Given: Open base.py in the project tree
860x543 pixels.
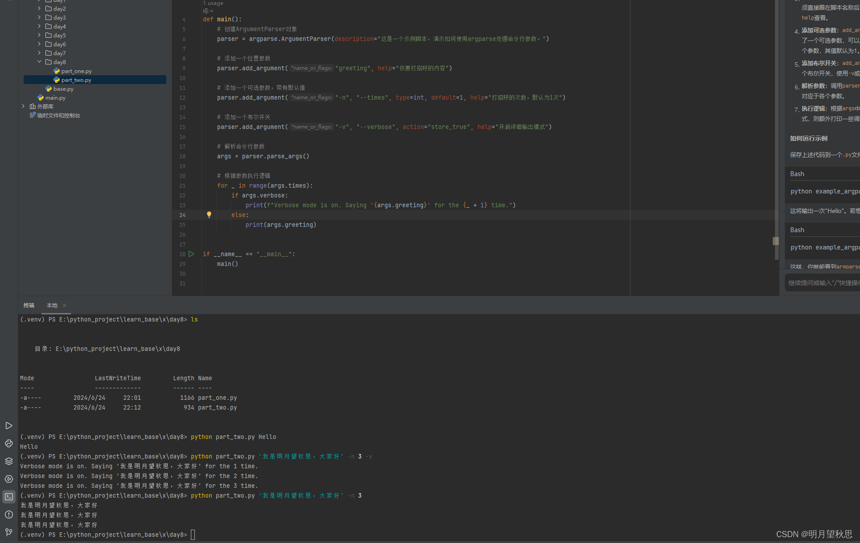Looking at the screenshot, I should click(x=63, y=89).
